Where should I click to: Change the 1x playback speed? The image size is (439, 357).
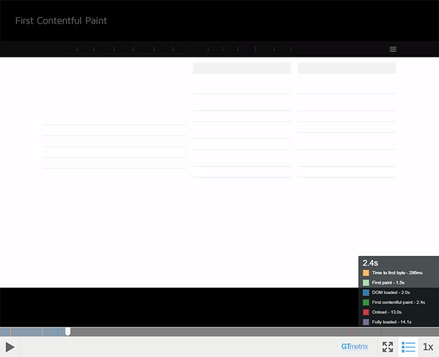point(428,347)
